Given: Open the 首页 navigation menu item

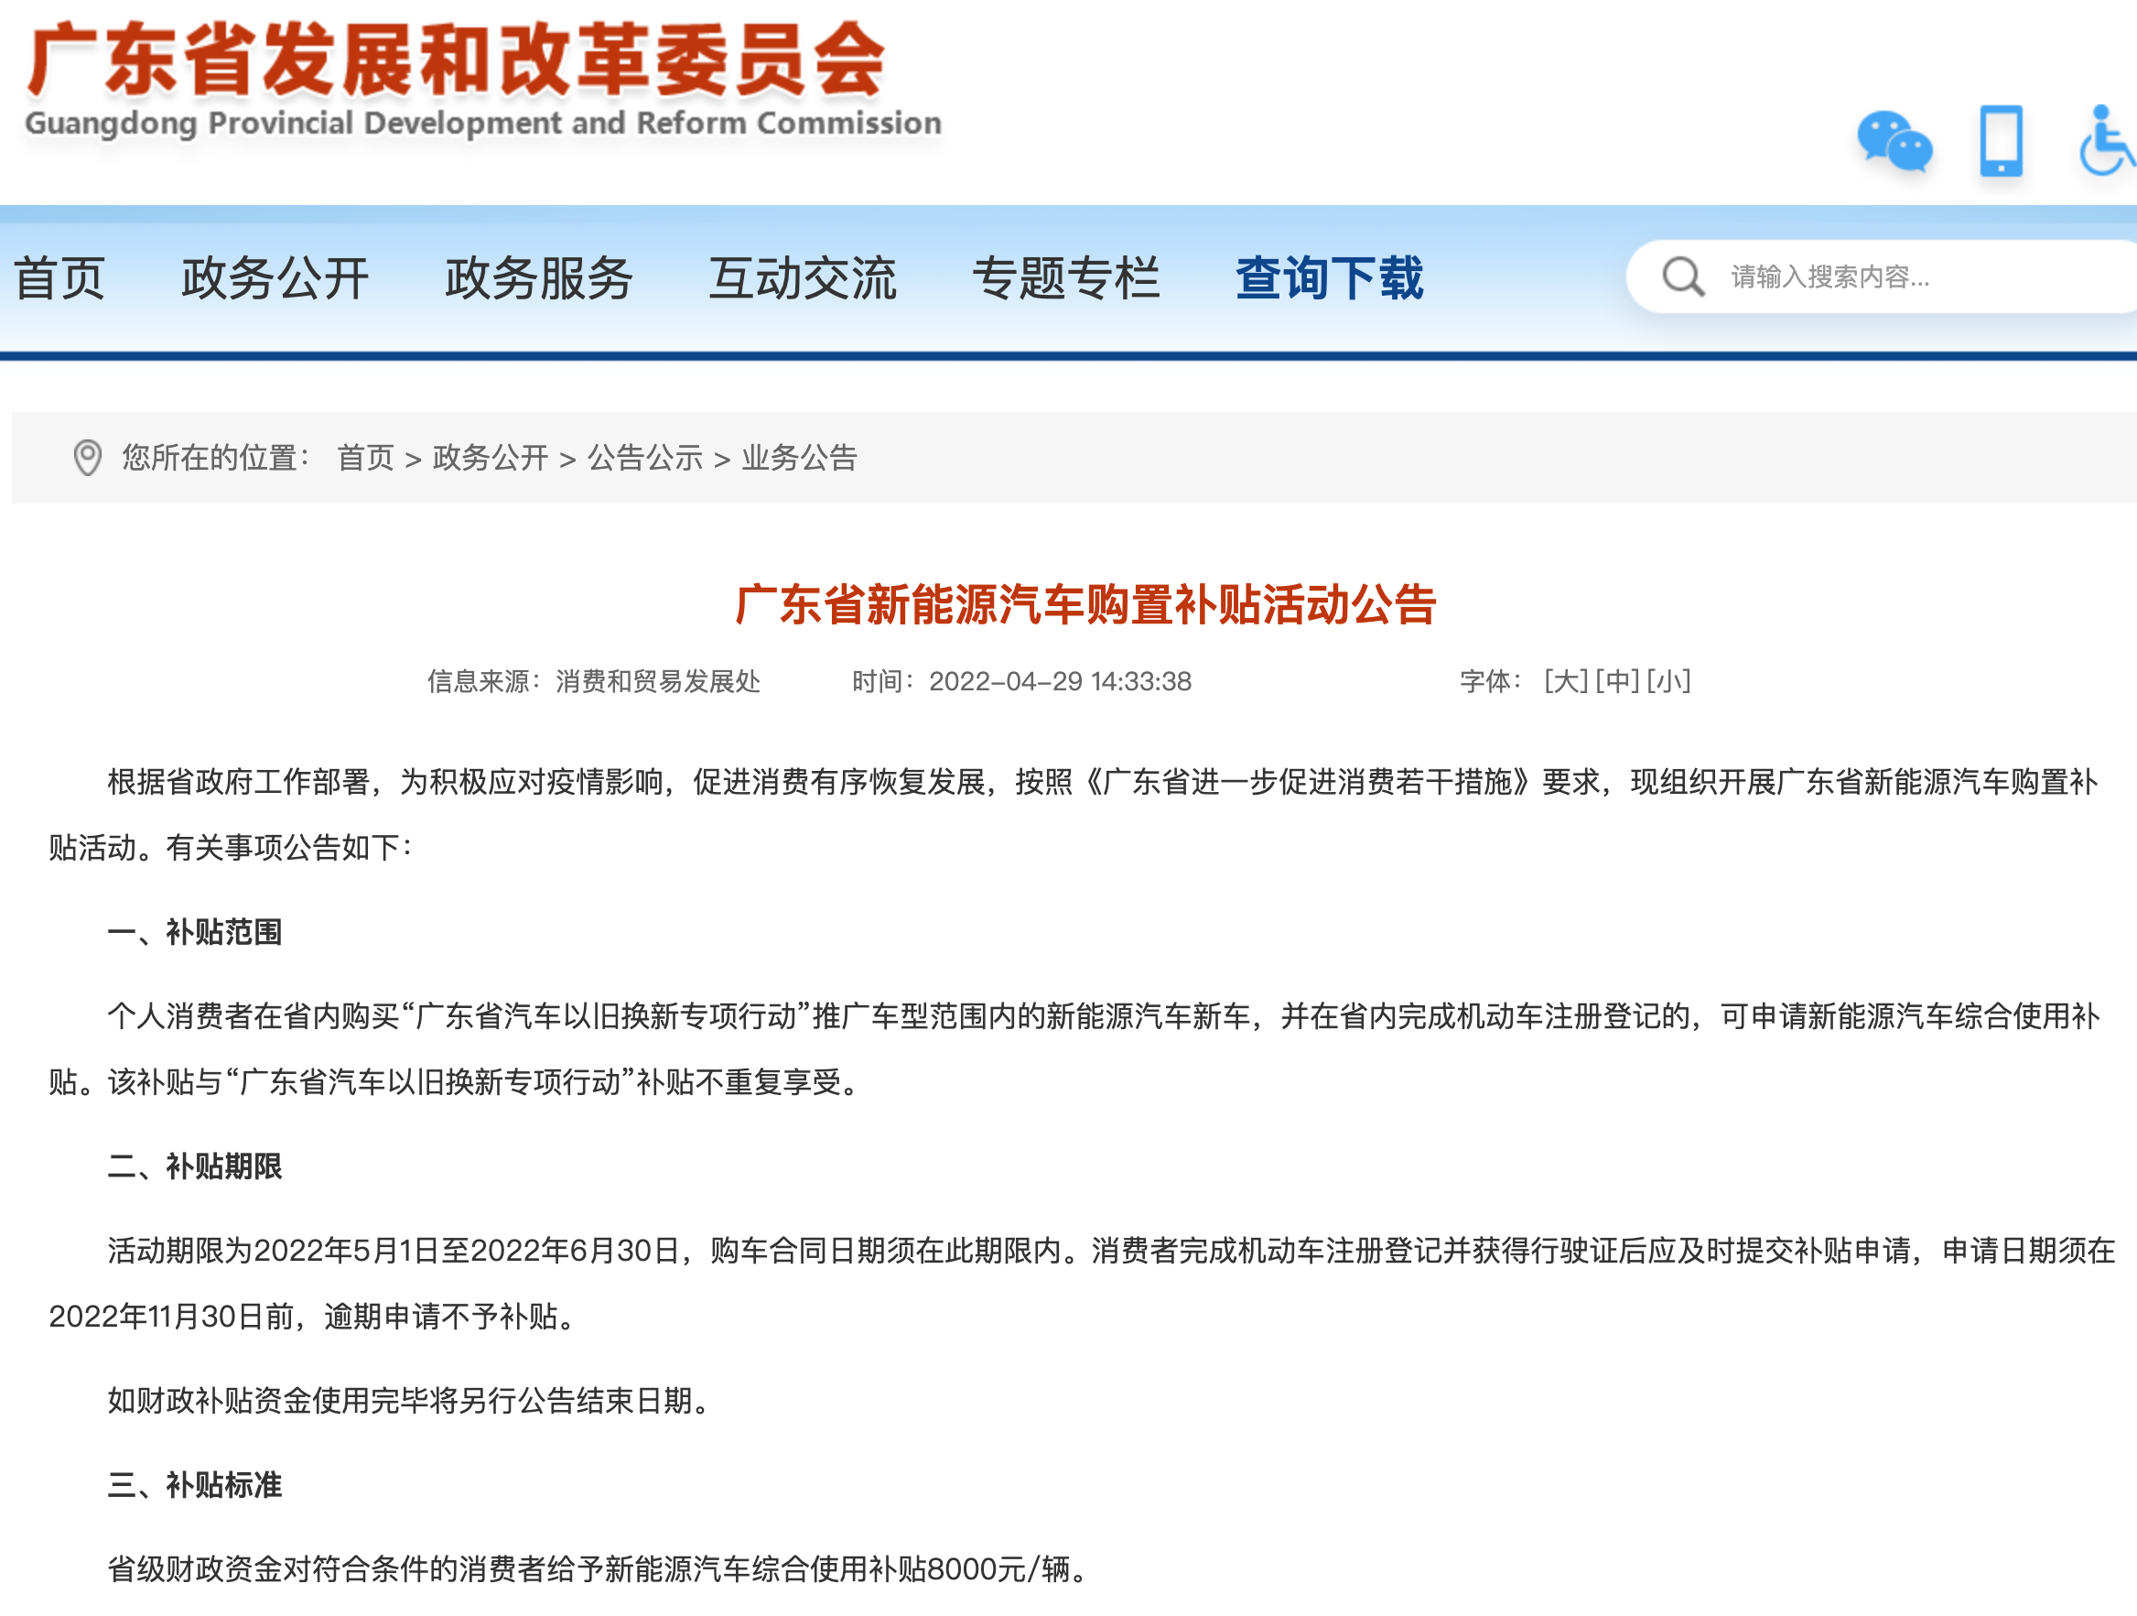Looking at the screenshot, I should (x=59, y=278).
